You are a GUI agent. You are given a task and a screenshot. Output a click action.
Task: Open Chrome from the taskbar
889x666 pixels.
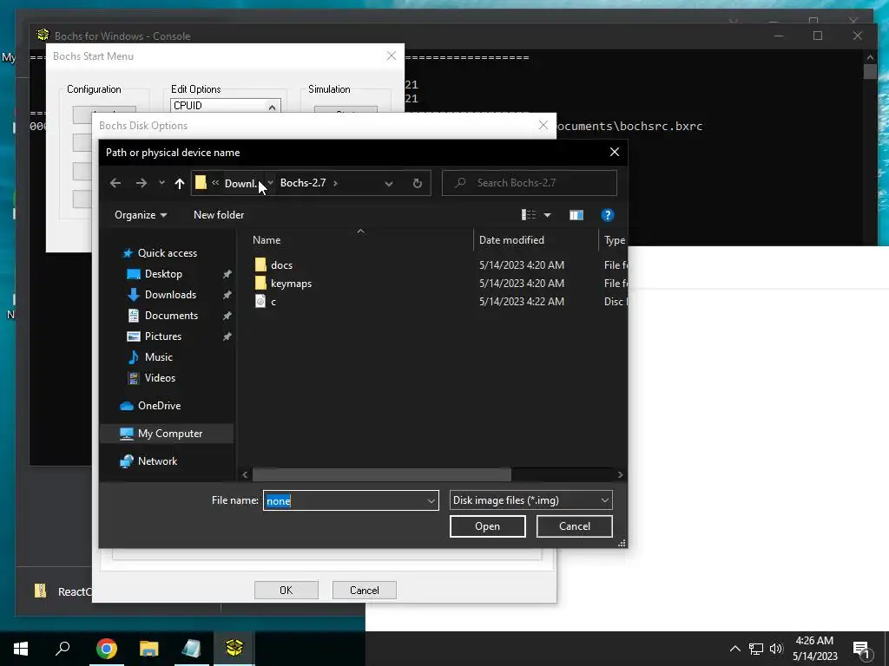(x=107, y=649)
